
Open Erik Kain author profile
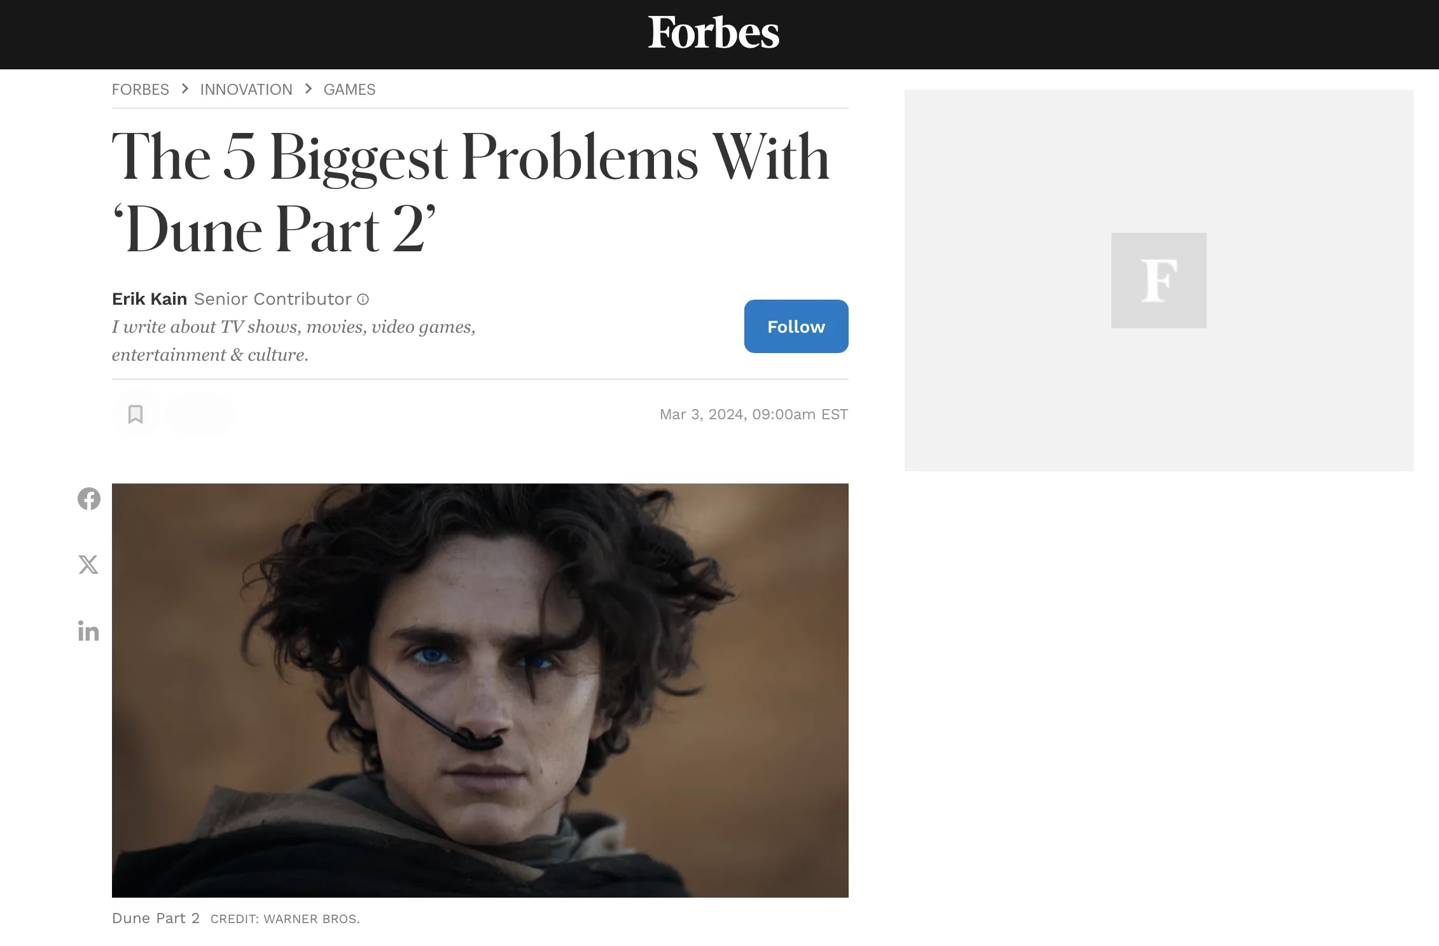pos(149,299)
